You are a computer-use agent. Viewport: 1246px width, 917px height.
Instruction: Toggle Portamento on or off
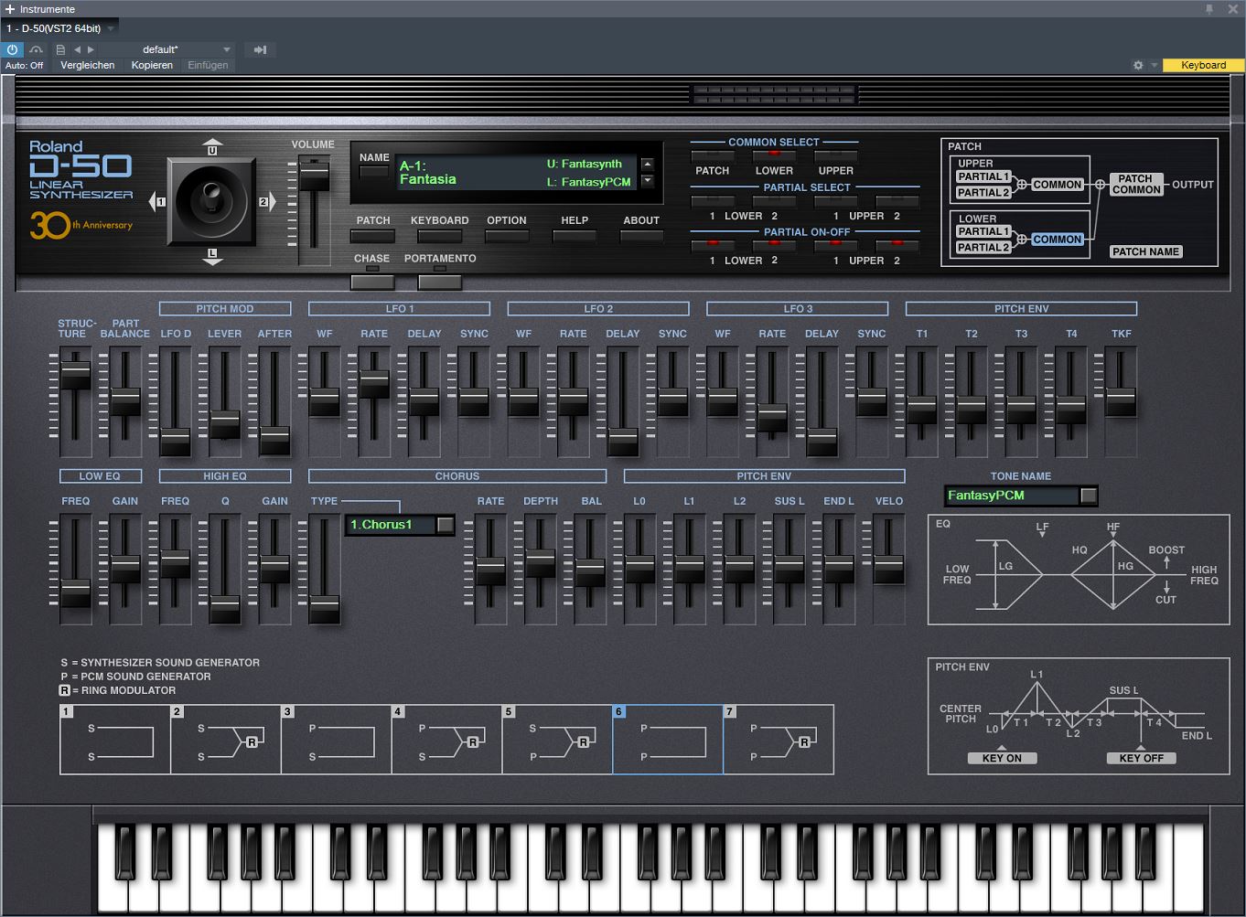point(439,282)
